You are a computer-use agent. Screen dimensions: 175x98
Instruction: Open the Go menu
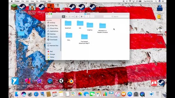(37, 1)
